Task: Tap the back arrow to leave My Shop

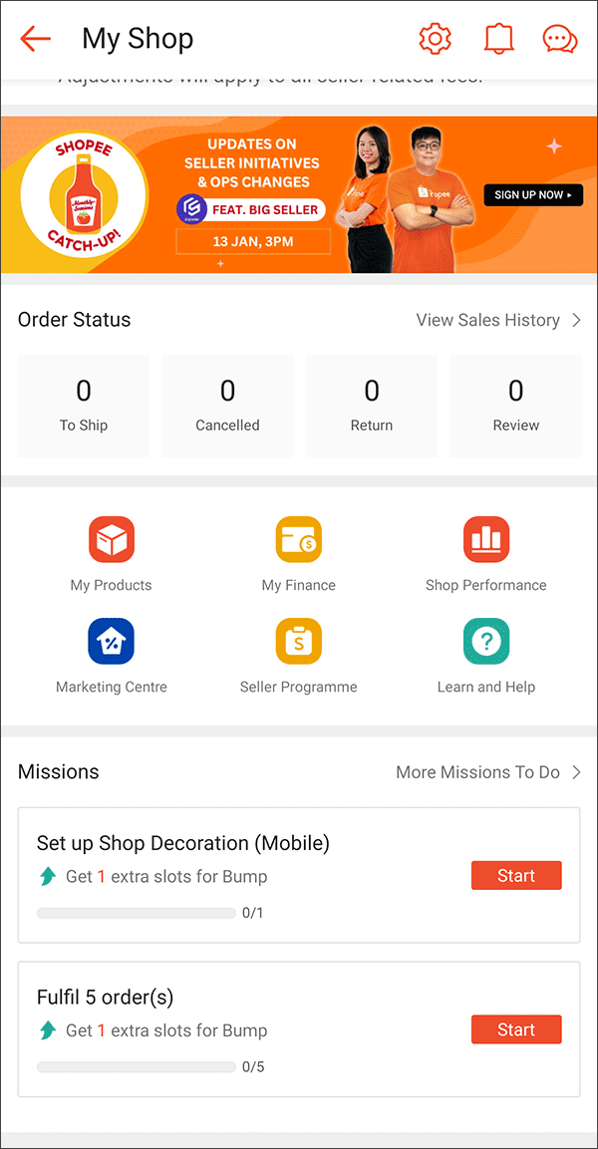Action: [36, 38]
